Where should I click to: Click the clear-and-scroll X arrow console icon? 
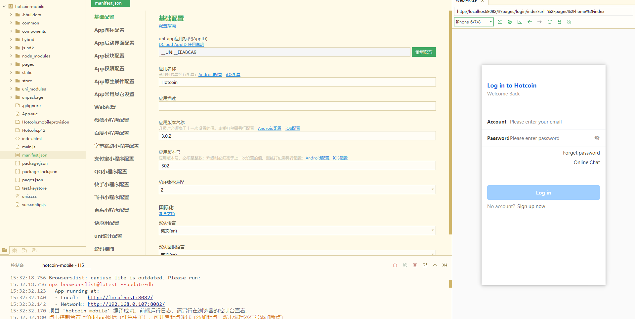(445, 265)
